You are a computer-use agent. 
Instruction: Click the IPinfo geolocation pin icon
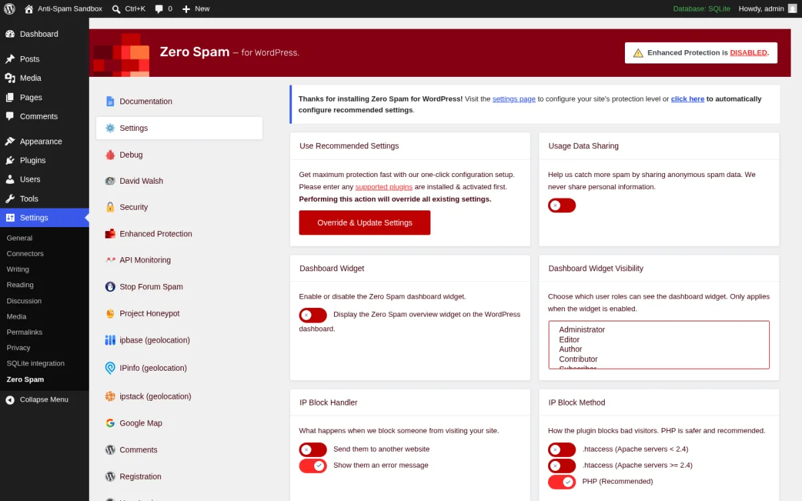110,368
